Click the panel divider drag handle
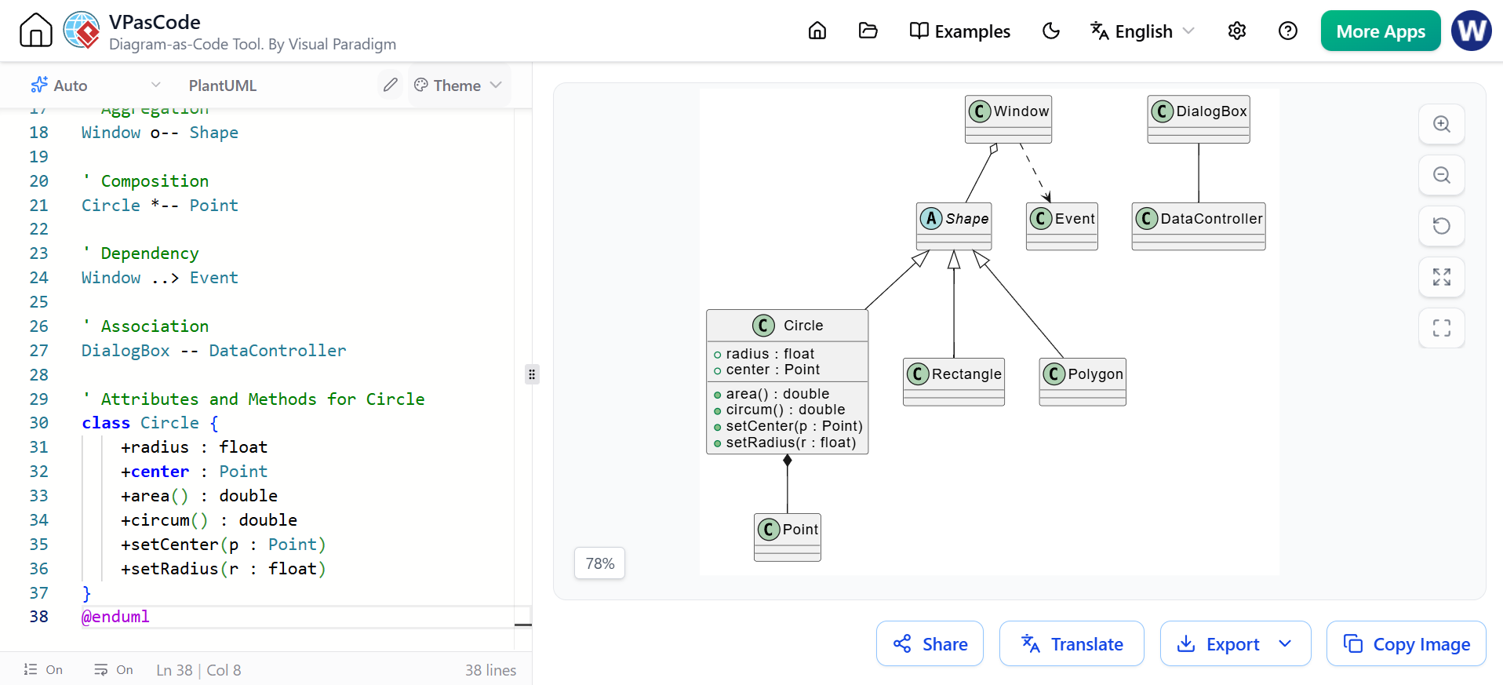This screenshot has height=685, width=1503. coord(532,374)
